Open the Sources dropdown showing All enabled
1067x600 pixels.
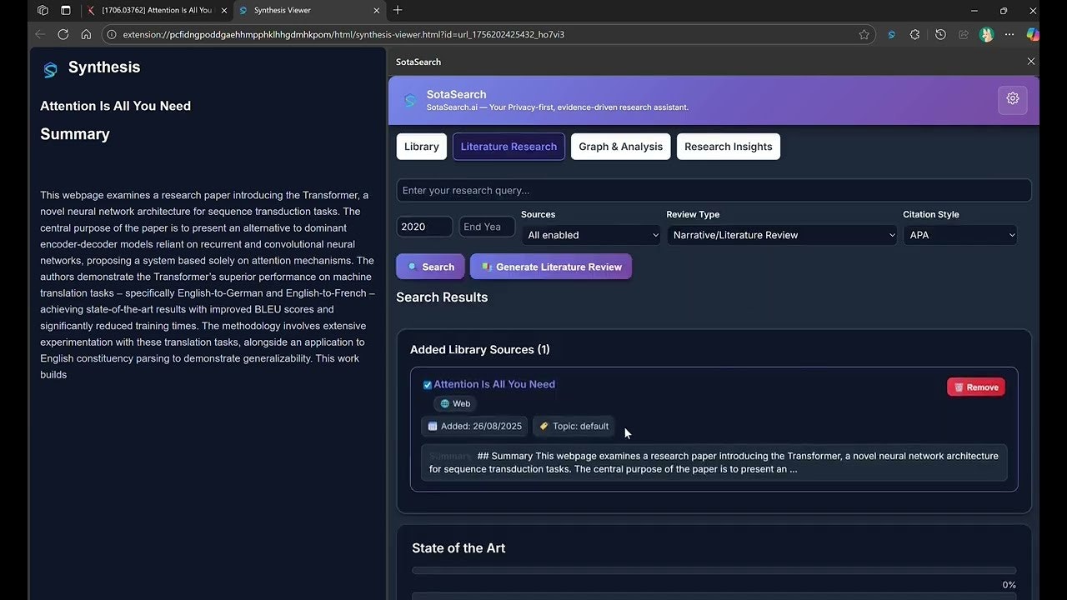[x=591, y=235]
